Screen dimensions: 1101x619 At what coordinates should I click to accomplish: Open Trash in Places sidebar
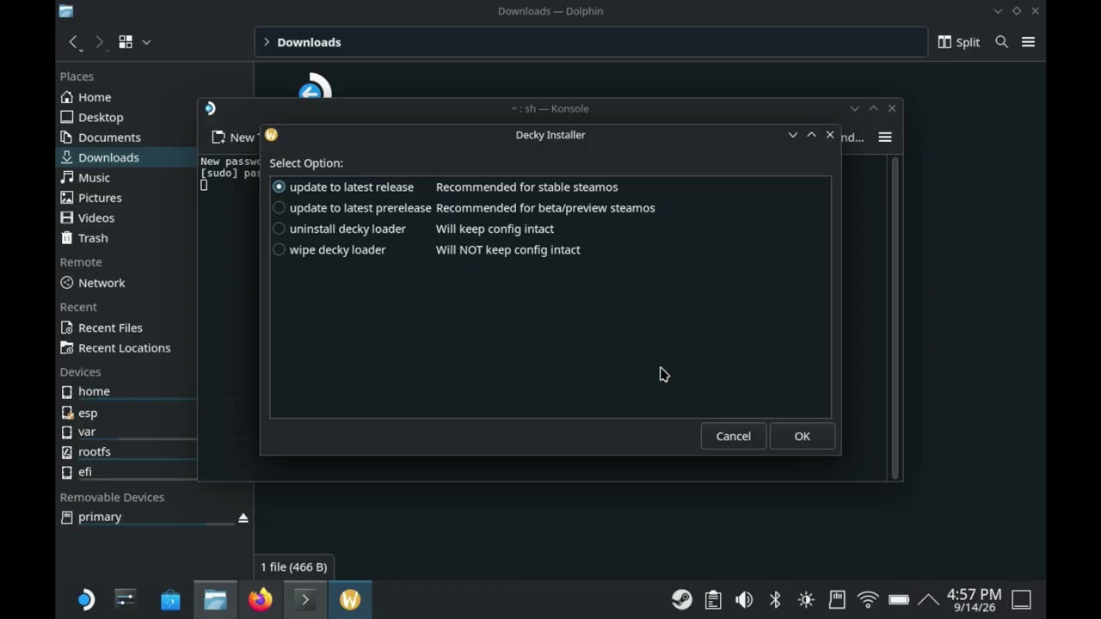[83, 238]
